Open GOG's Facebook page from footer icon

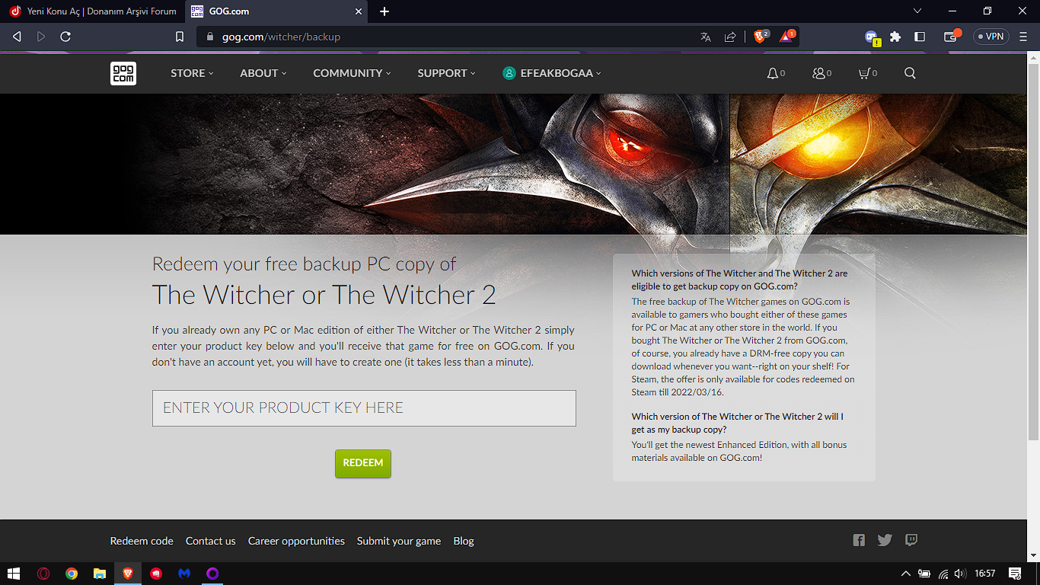coord(859,540)
